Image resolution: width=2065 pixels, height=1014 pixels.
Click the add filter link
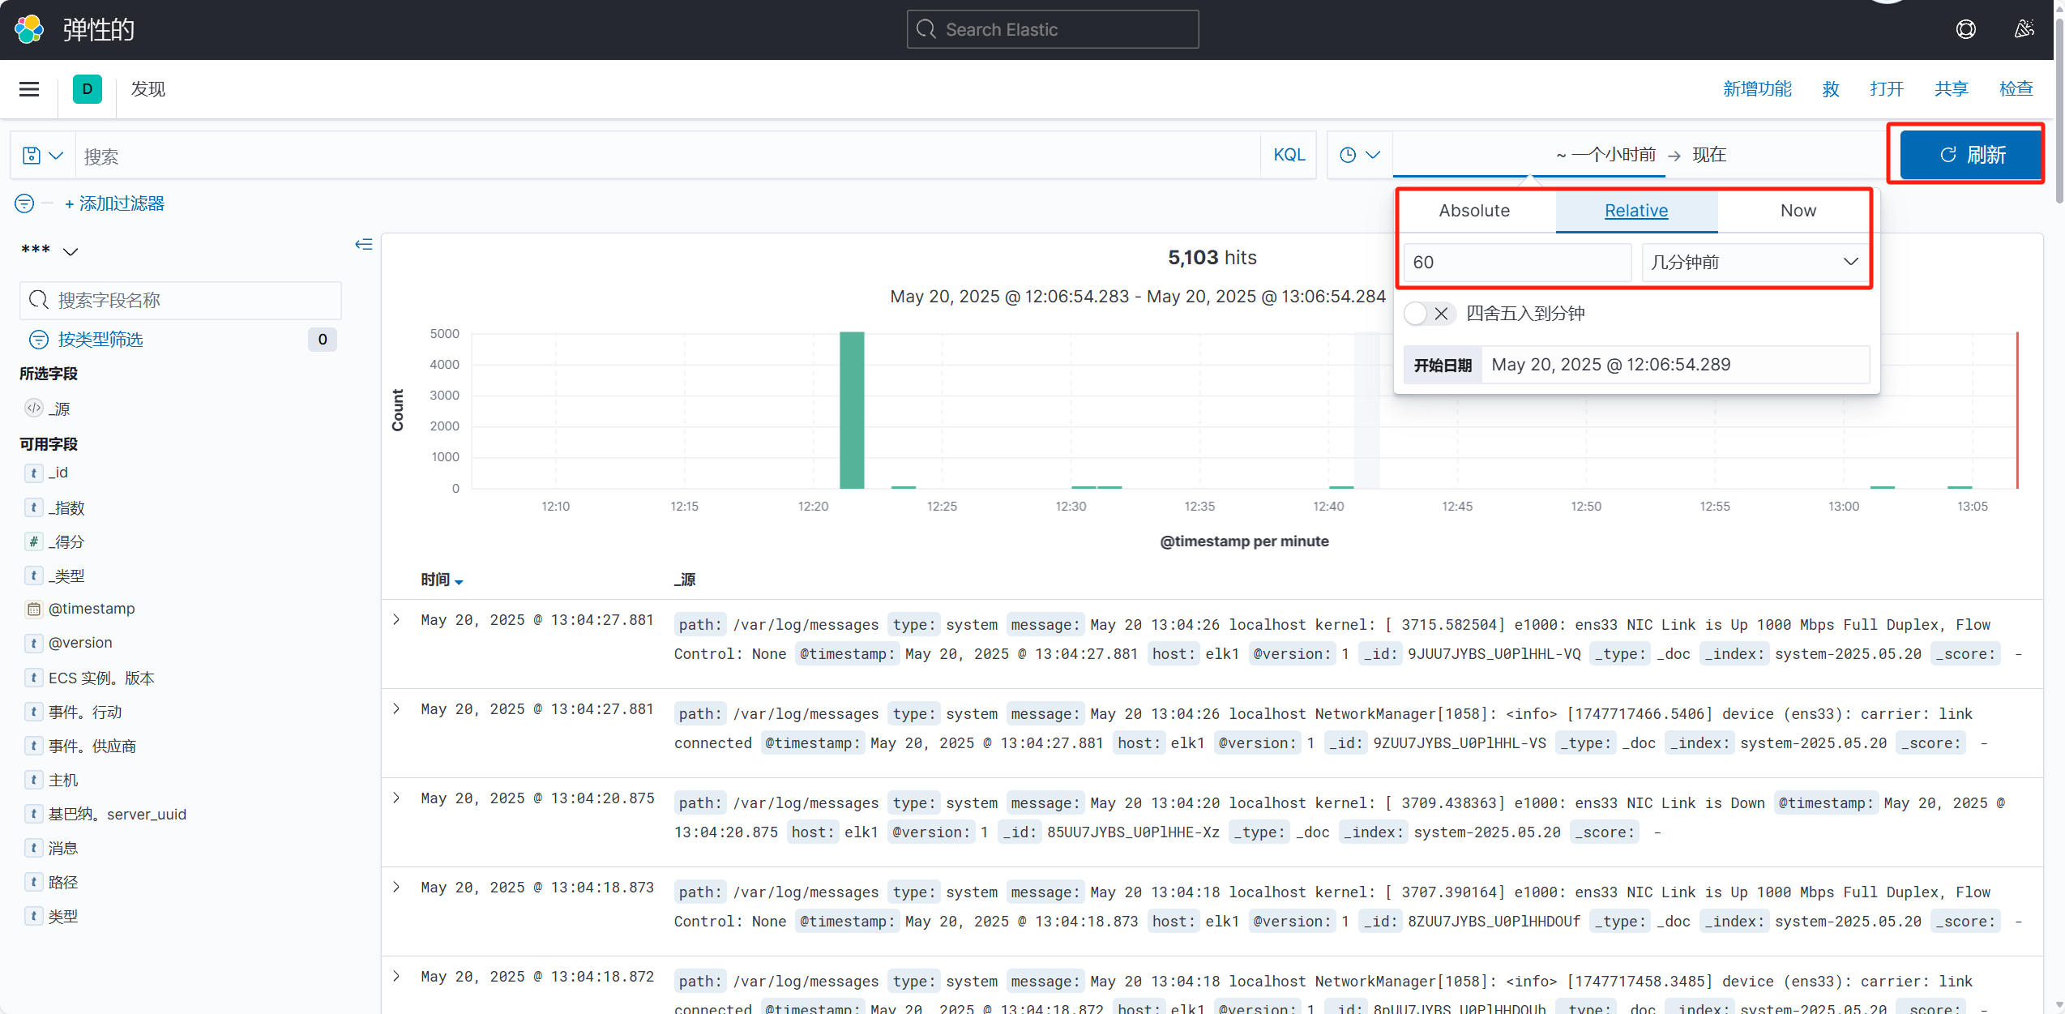(115, 203)
